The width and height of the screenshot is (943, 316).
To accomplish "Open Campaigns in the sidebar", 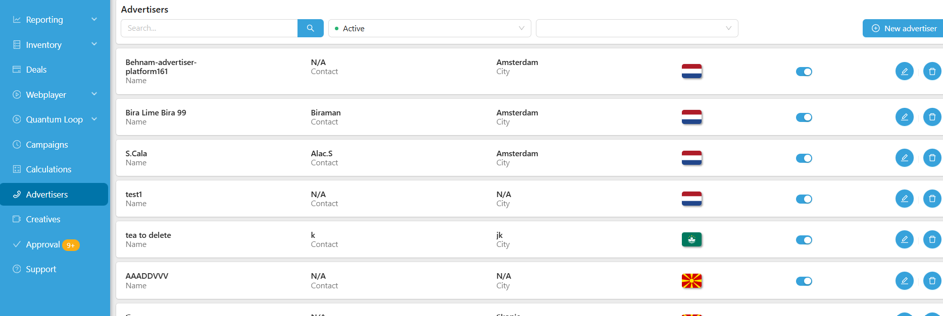I will pos(47,145).
